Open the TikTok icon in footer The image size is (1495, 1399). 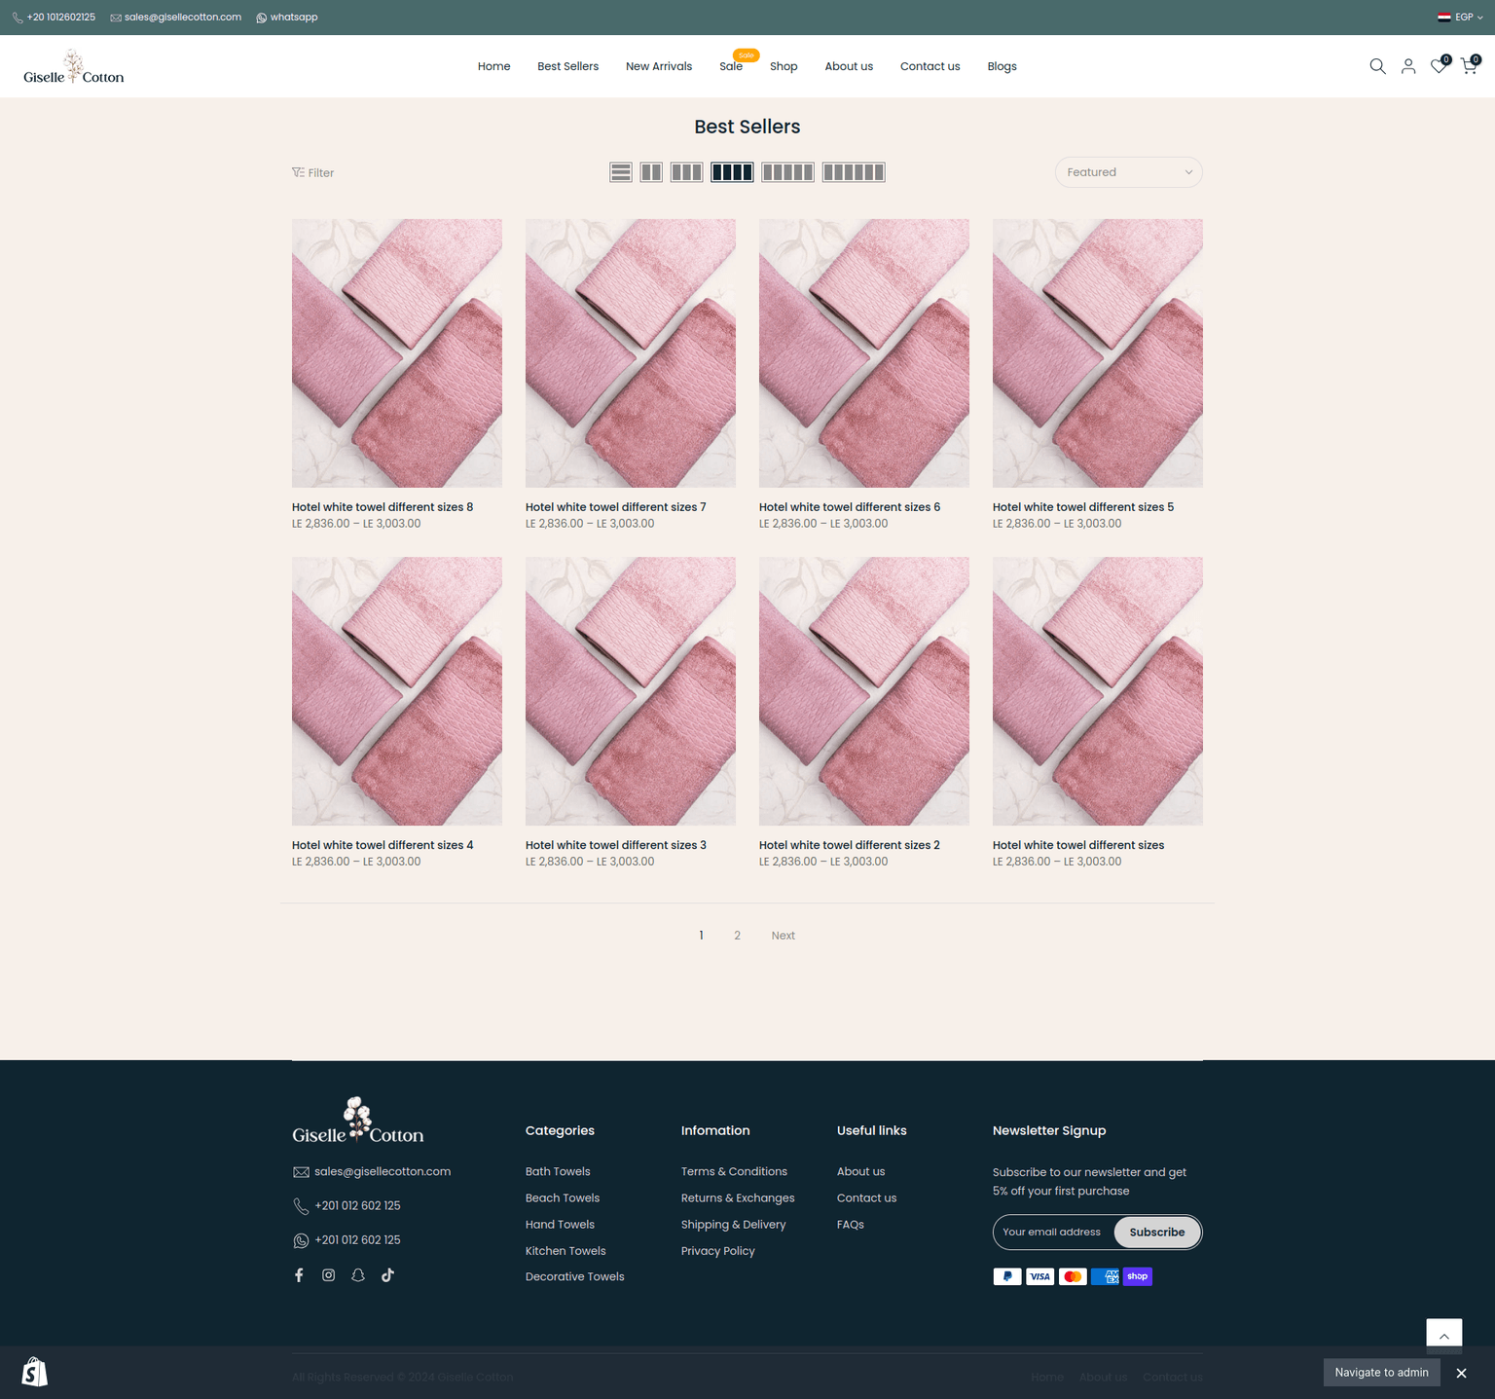click(x=387, y=1275)
